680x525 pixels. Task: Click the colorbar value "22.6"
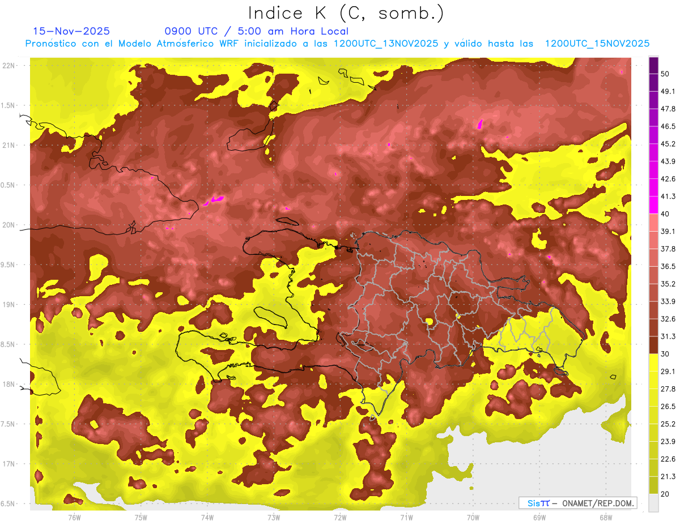[x=668, y=459]
